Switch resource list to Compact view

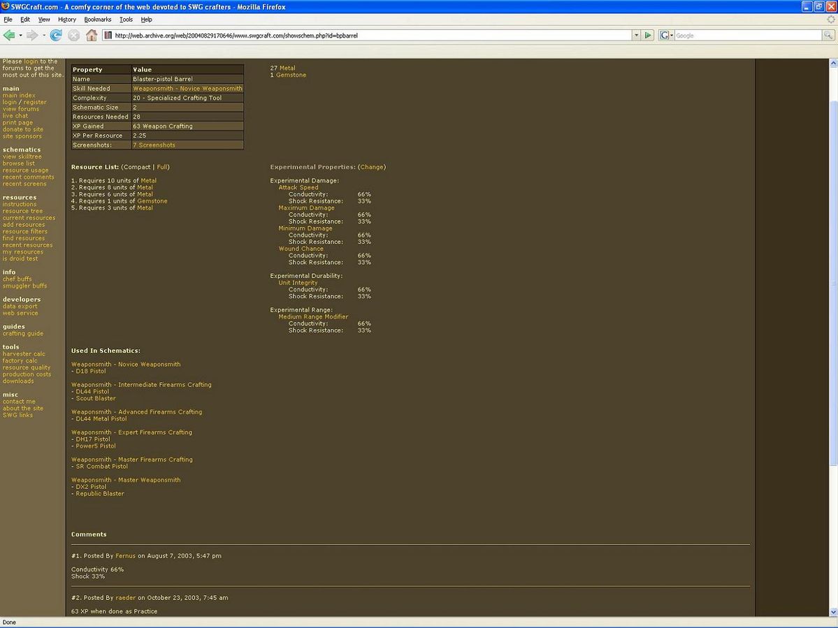136,168
